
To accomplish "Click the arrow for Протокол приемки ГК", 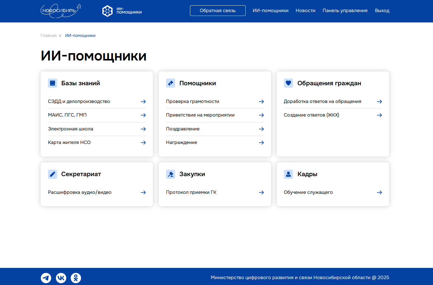I will 261,192.
